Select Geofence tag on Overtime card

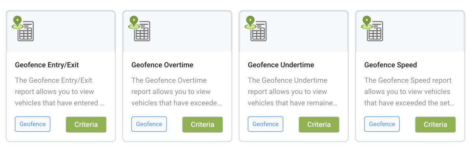point(149,124)
